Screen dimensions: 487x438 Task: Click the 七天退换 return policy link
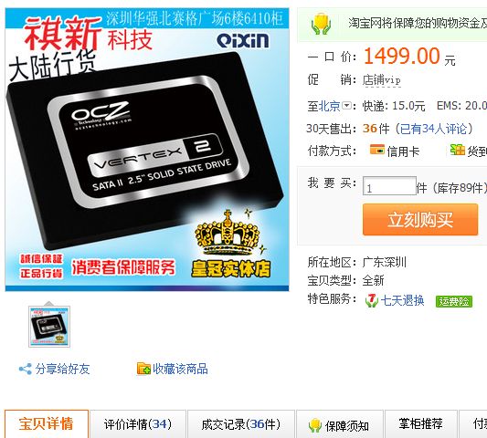pos(402,300)
